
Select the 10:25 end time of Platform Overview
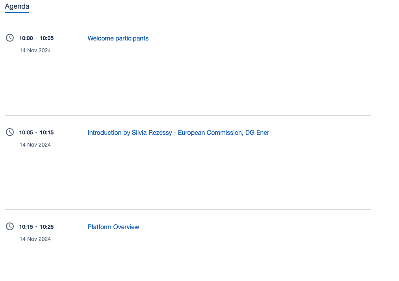click(x=46, y=227)
